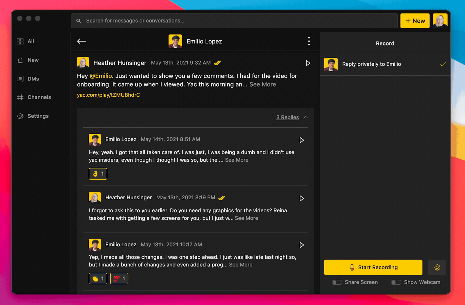Open the yac.com/play/tZMU8hdrC link
Image resolution: width=465 pixels, height=305 pixels.
[108, 95]
